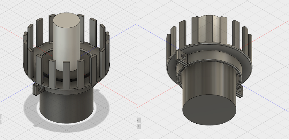Select the flat bottom face of right model
The height and width of the screenshot is (140, 289).
209,110
